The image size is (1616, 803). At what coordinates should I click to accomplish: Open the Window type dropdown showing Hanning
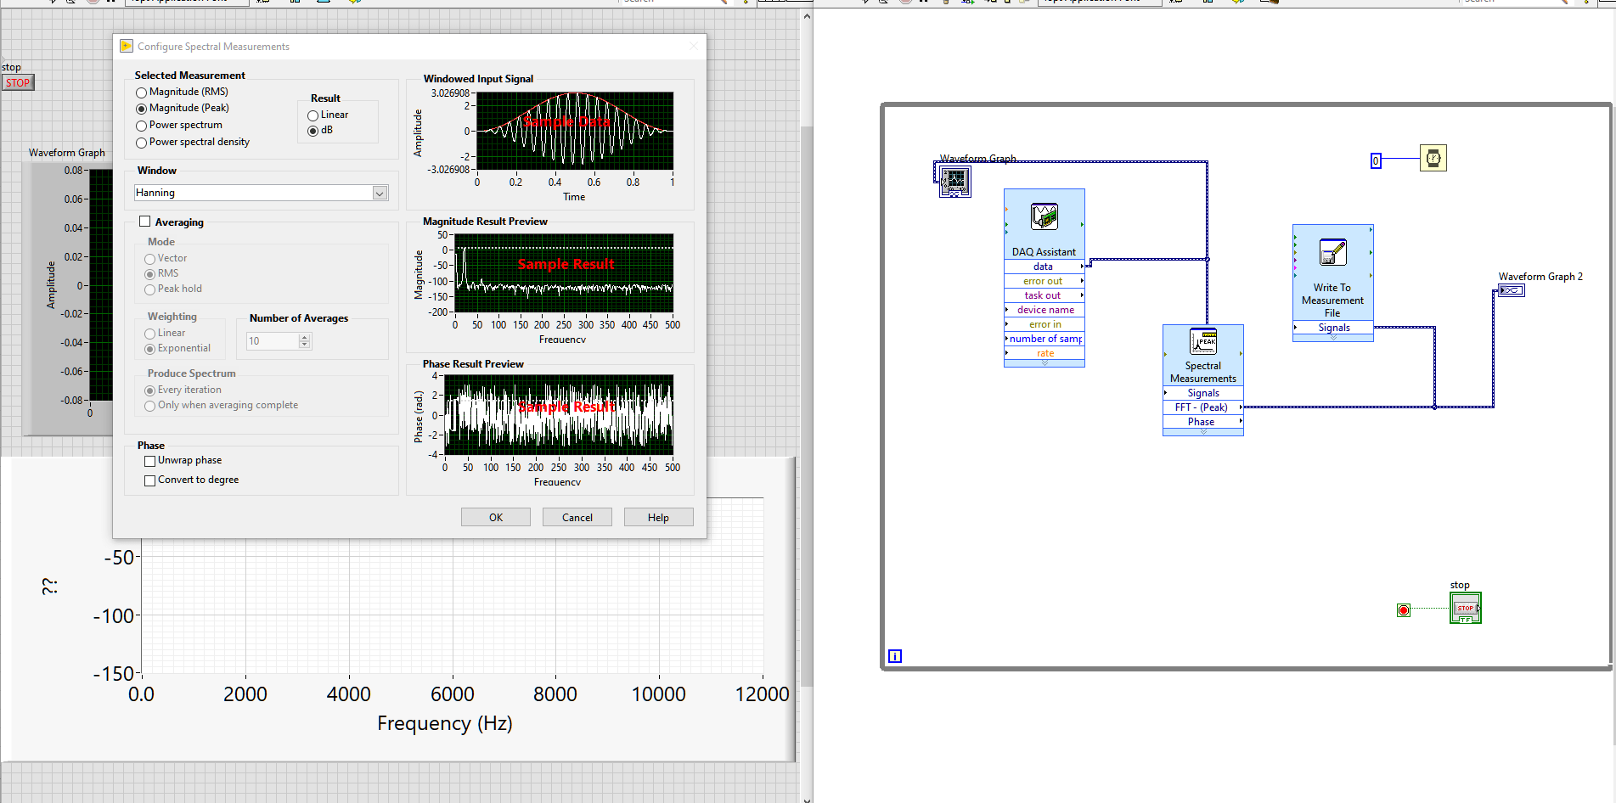coord(380,193)
